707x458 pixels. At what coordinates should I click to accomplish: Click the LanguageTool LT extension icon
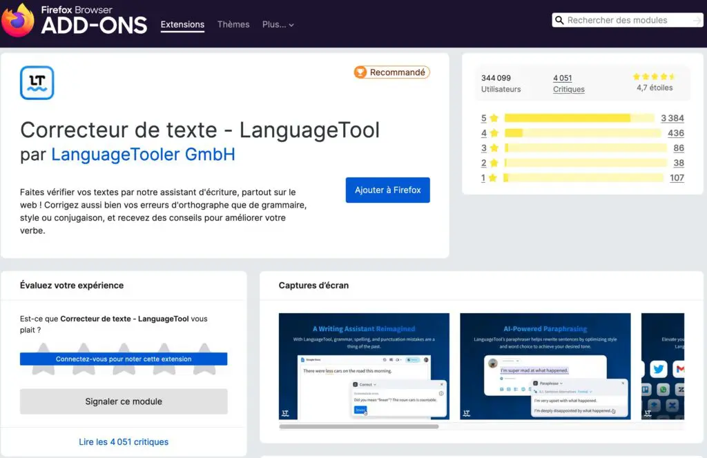point(36,82)
